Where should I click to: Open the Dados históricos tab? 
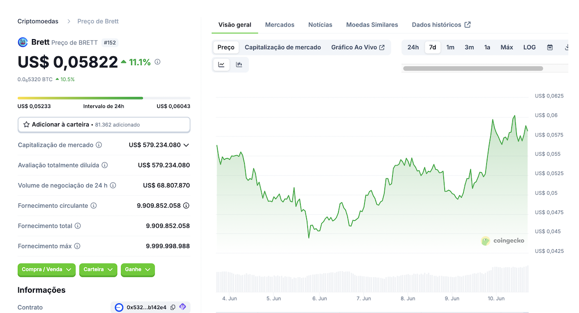click(441, 25)
